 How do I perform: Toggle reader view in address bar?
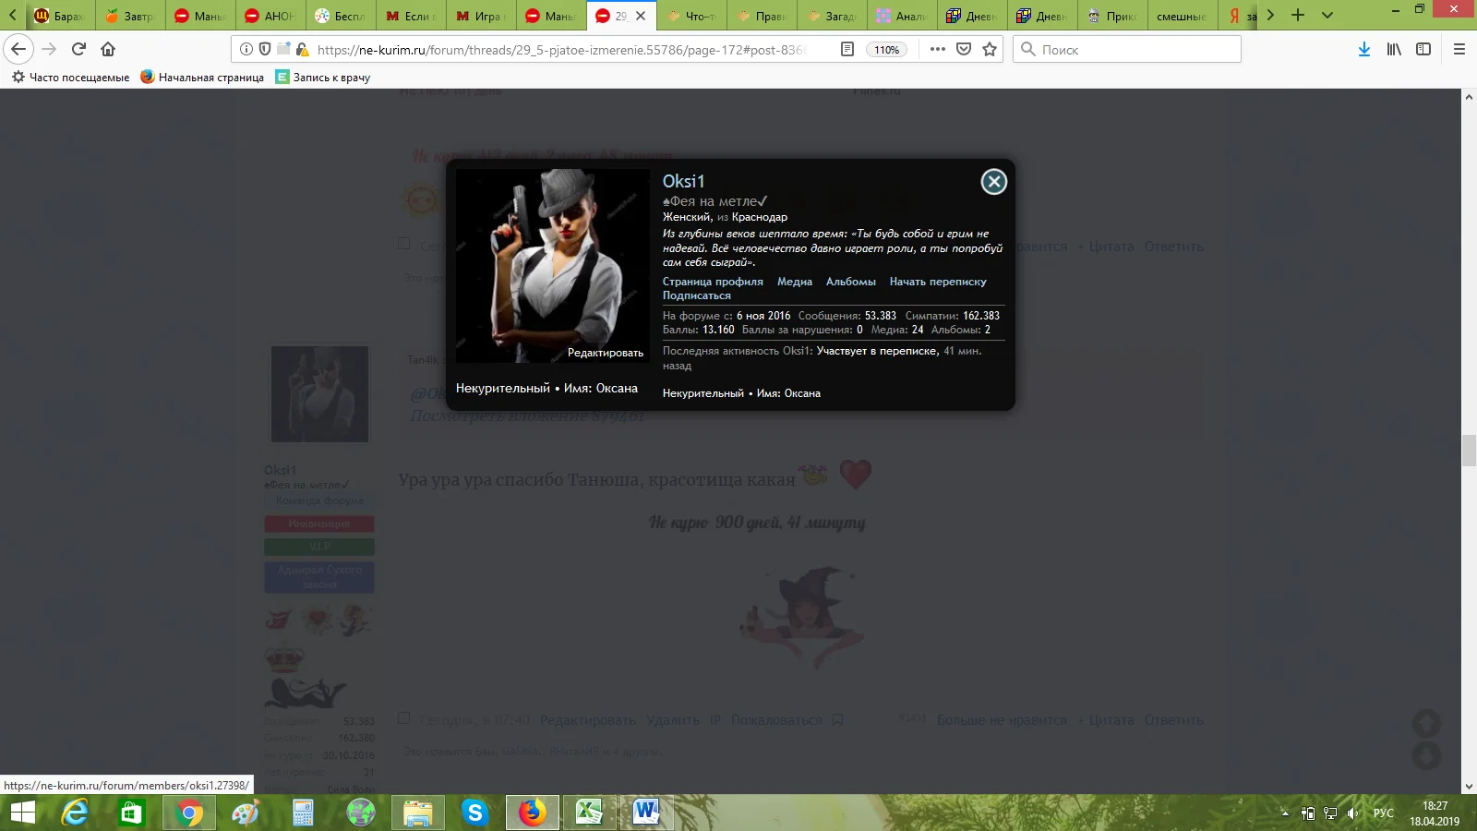[847, 49]
